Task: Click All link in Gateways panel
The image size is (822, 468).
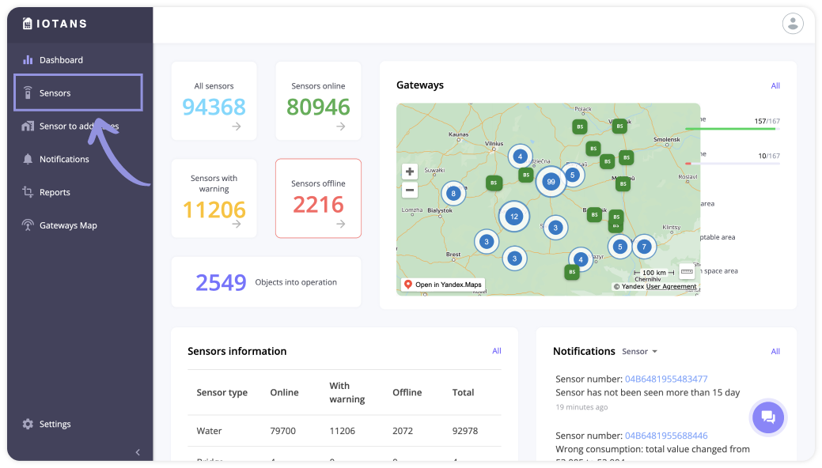Action: pyautogui.click(x=775, y=85)
